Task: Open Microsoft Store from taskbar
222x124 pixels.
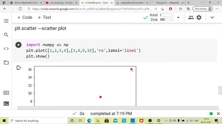Action: [x=106, y=121]
